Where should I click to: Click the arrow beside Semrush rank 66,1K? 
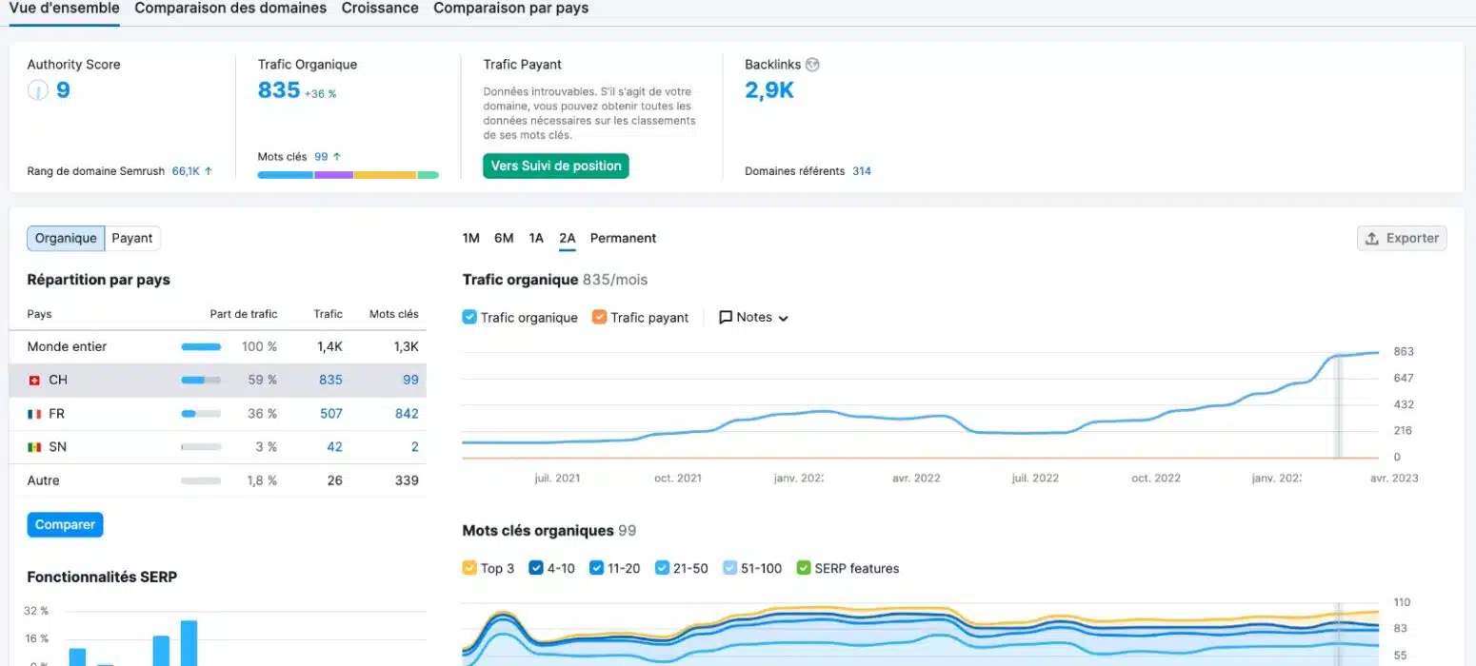209,171
